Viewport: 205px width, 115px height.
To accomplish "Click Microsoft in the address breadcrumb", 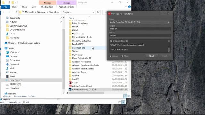I will (x=29, y=12).
